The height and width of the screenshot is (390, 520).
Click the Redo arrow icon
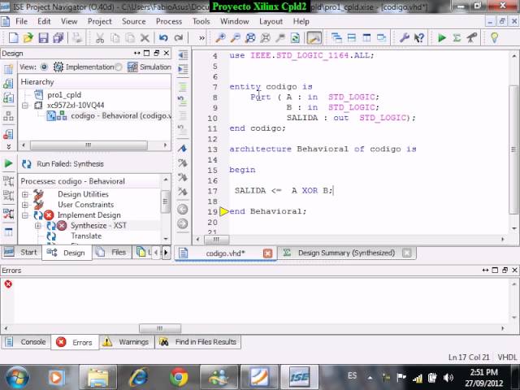click(x=179, y=38)
